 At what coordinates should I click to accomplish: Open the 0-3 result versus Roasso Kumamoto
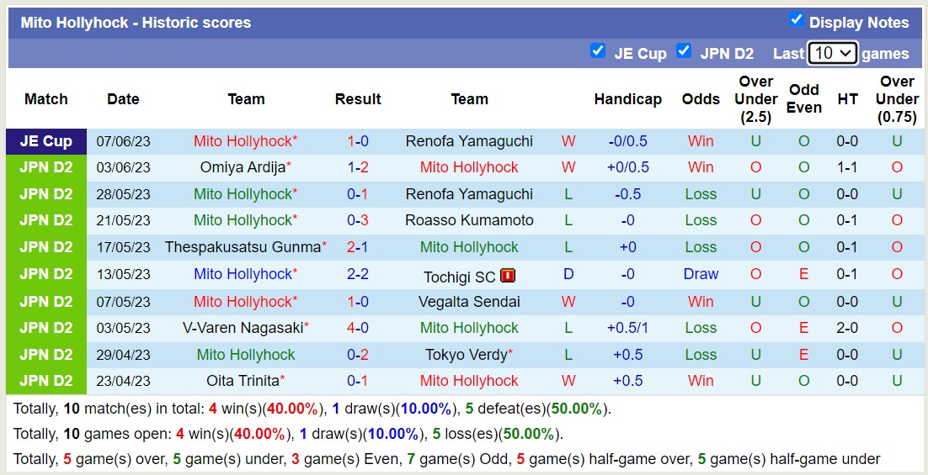358,220
